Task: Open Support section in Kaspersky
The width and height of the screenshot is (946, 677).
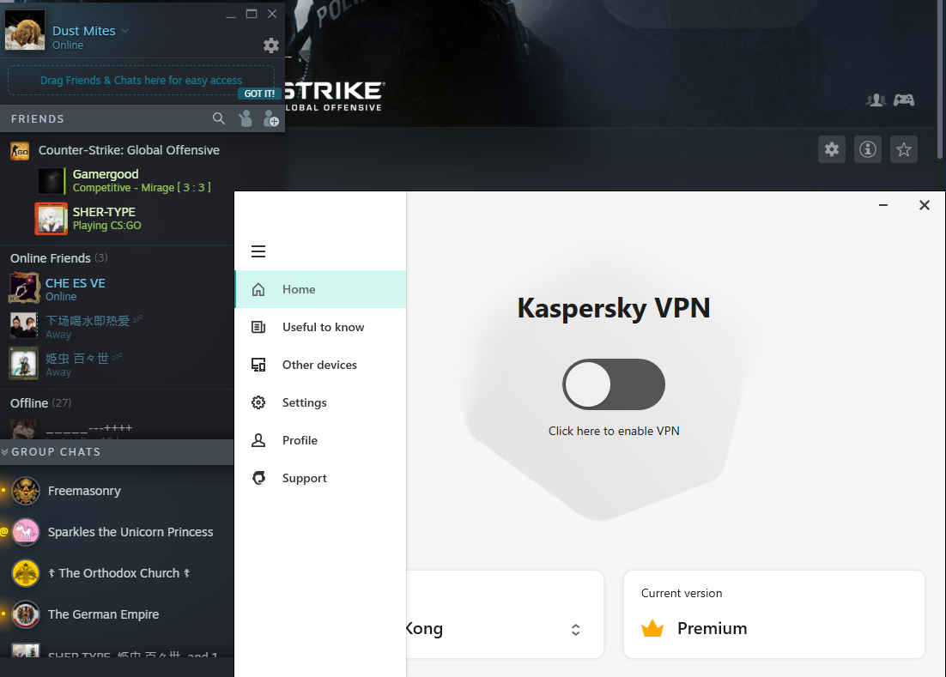Action: click(x=320, y=478)
